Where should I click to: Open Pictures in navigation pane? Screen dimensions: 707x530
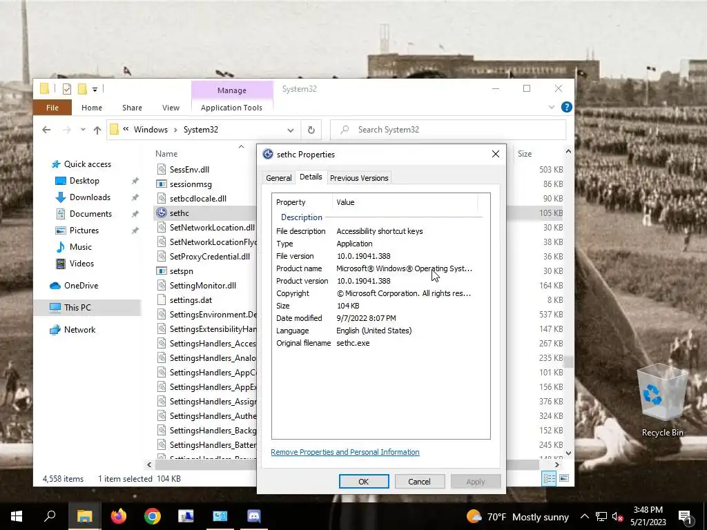(x=84, y=230)
